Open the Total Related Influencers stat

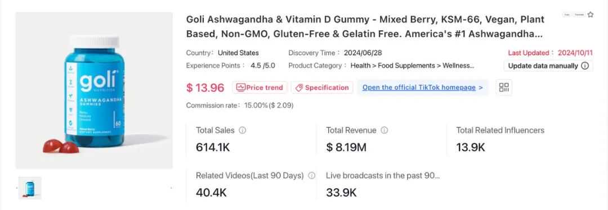click(x=500, y=139)
